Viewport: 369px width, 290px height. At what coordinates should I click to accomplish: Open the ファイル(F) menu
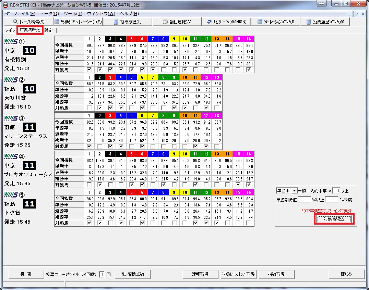[x=24, y=14]
